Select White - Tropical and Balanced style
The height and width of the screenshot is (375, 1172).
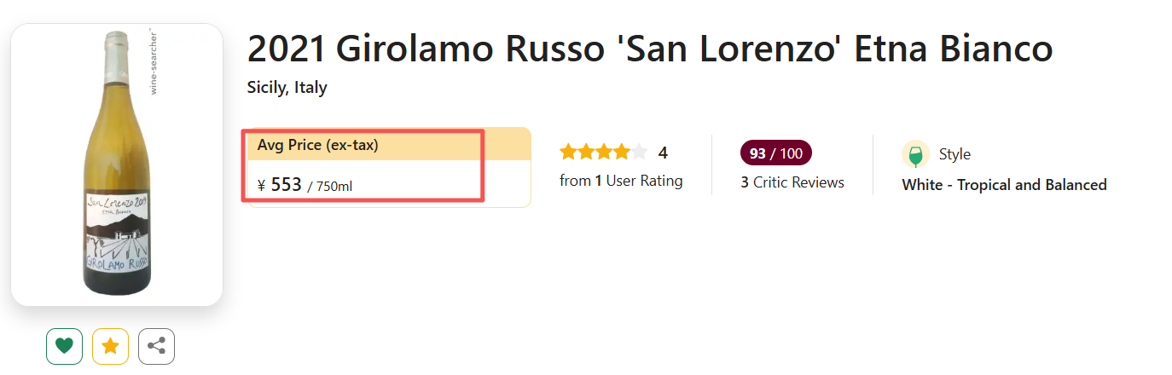pyautogui.click(x=1004, y=185)
